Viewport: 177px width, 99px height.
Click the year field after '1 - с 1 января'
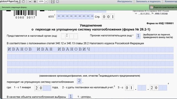coord(47,88)
